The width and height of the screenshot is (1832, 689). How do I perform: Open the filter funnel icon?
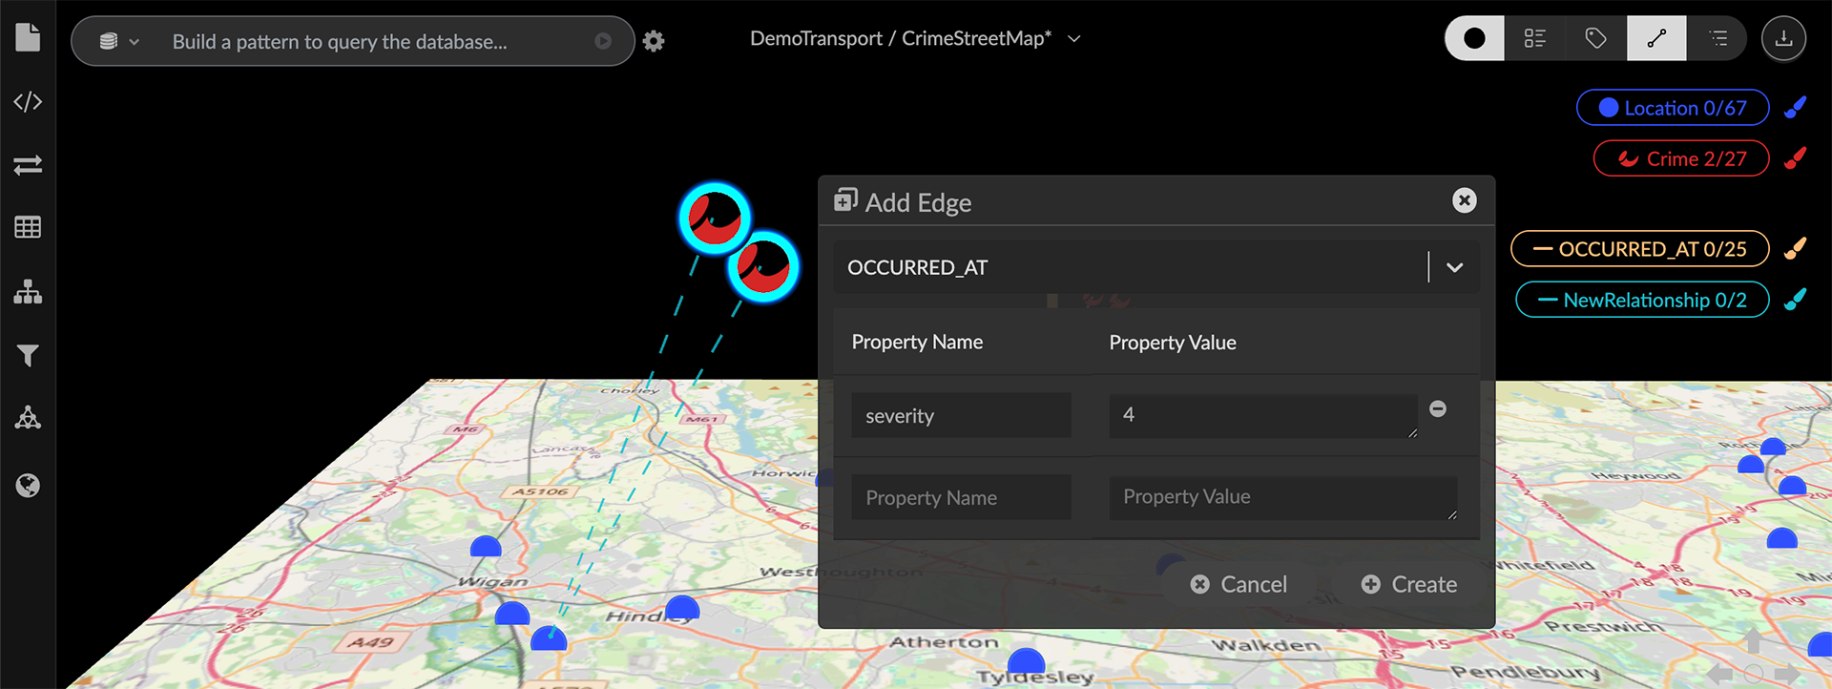[x=28, y=356]
